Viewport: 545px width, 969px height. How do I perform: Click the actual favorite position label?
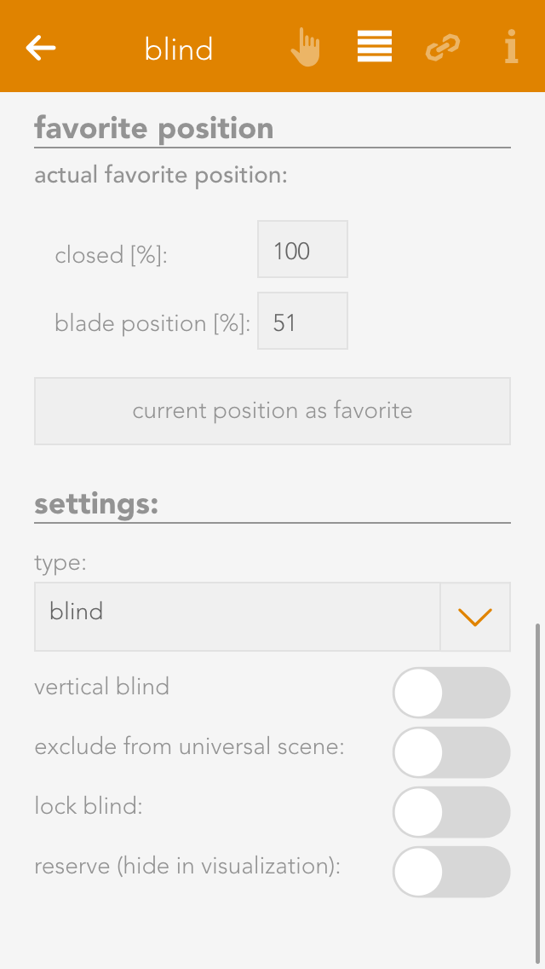(x=161, y=176)
